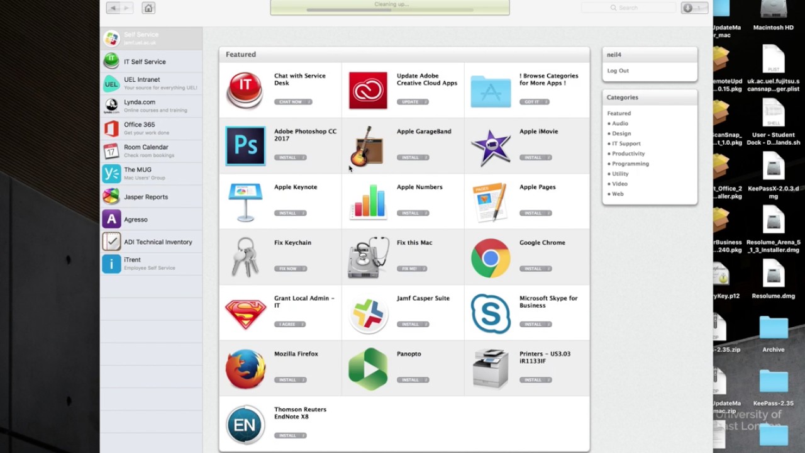Select Lynda.com in the sidebar
Screen dimensions: 805x453
coord(152,106)
